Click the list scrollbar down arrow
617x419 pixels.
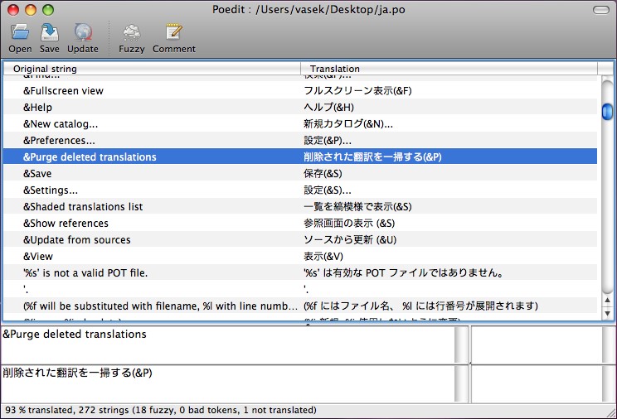607,314
